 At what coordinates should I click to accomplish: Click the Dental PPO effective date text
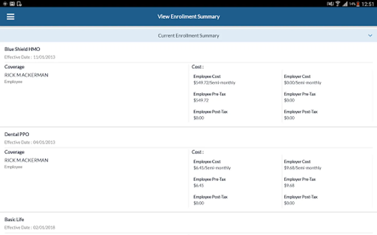point(30,142)
